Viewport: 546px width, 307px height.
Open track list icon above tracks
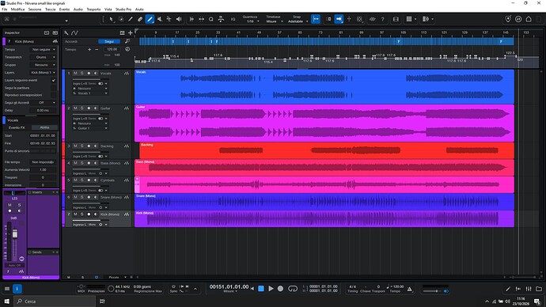click(x=122, y=32)
